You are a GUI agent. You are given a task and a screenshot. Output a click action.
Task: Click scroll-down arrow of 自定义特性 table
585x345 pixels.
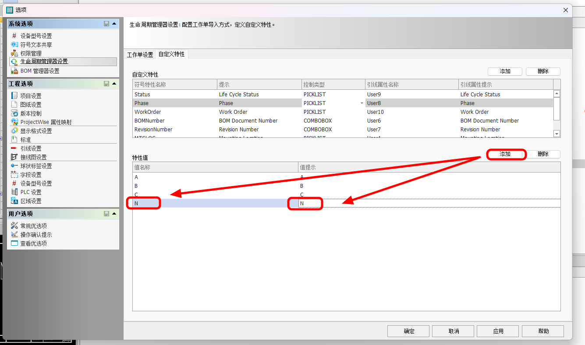click(x=557, y=134)
